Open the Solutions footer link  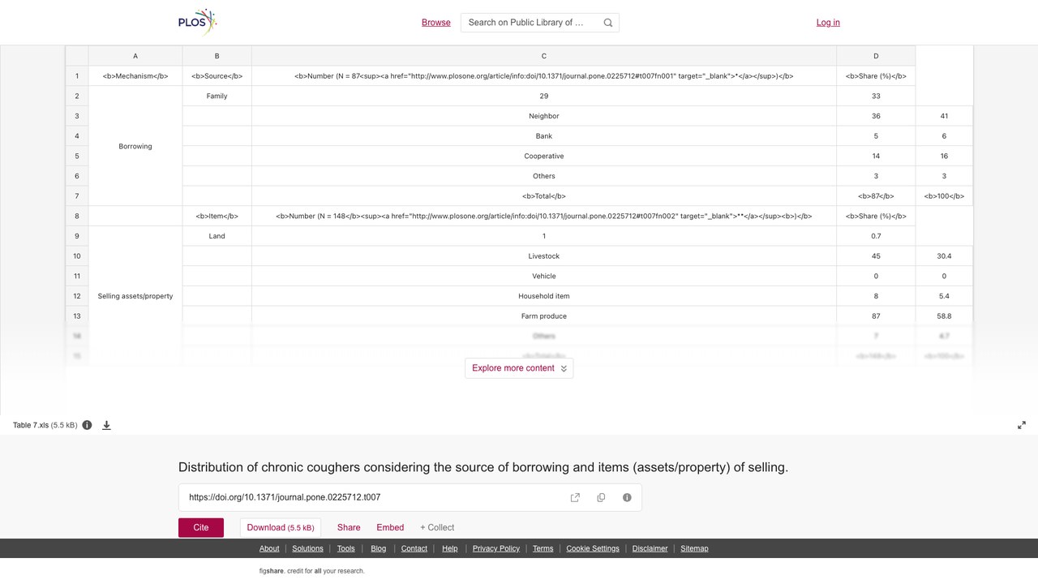coord(307,548)
